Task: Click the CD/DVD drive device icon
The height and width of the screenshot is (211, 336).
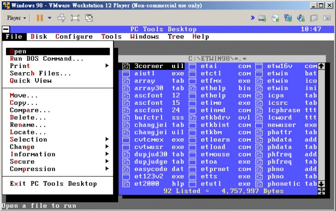Action: [x=275, y=18]
